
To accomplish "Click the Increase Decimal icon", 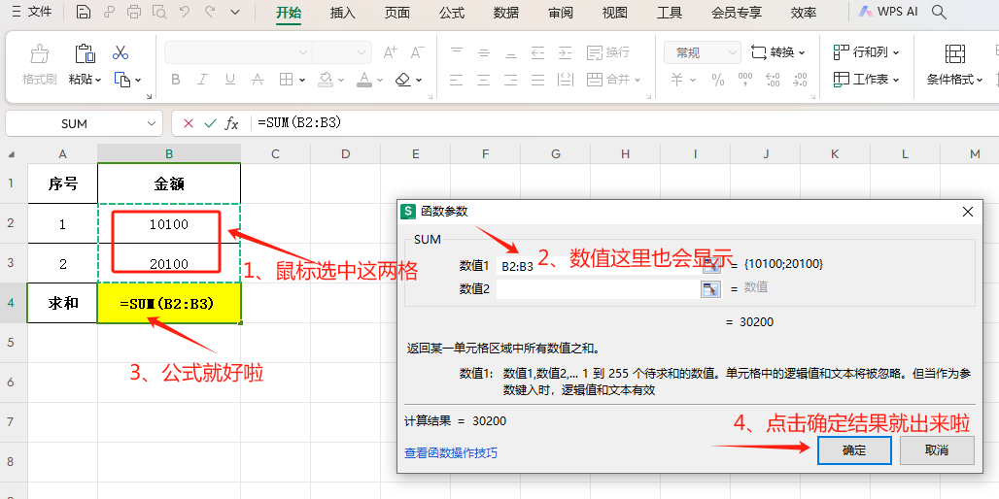I will (773, 80).
